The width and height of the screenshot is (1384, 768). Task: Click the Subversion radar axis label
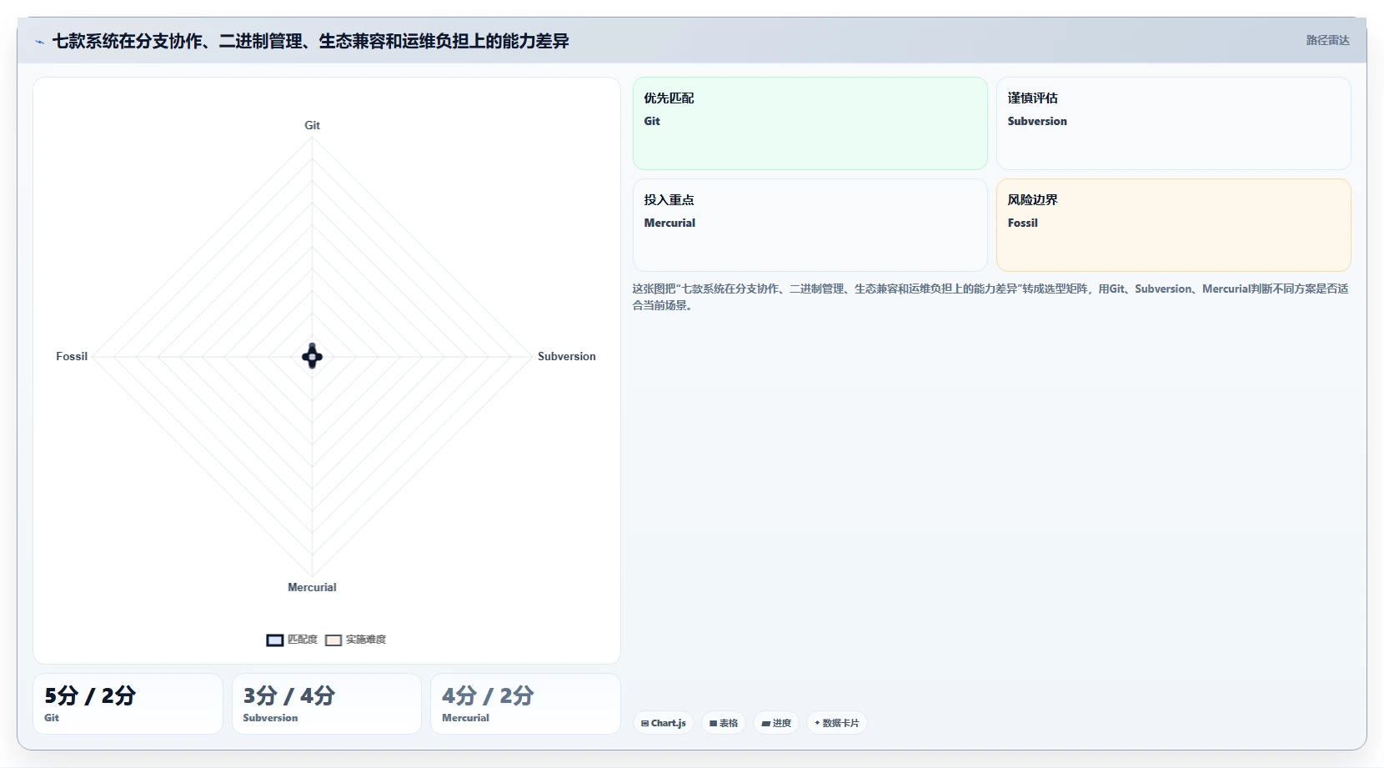(566, 356)
